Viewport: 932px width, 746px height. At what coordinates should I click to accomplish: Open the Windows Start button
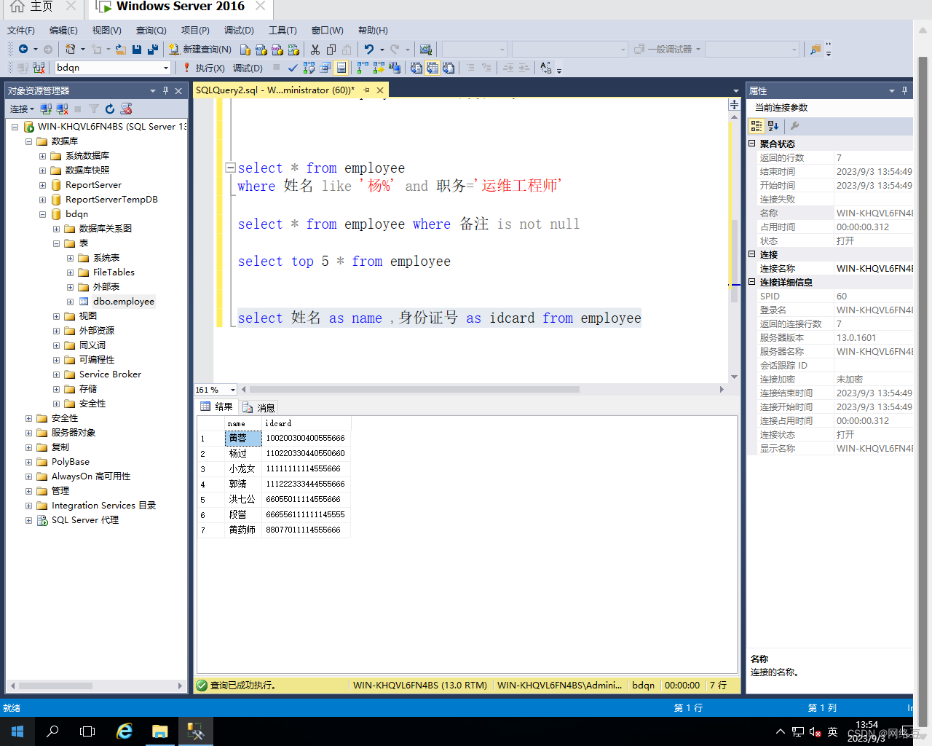pyautogui.click(x=17, y=731)
